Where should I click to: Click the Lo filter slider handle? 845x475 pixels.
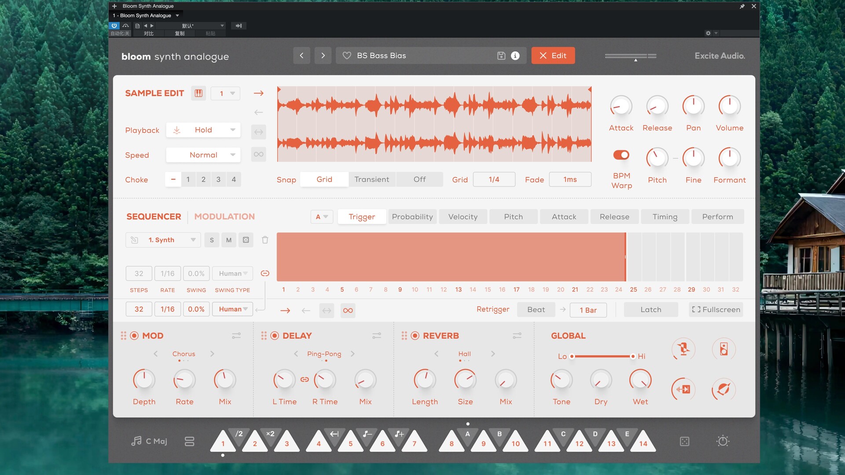(x=572, y=356)
